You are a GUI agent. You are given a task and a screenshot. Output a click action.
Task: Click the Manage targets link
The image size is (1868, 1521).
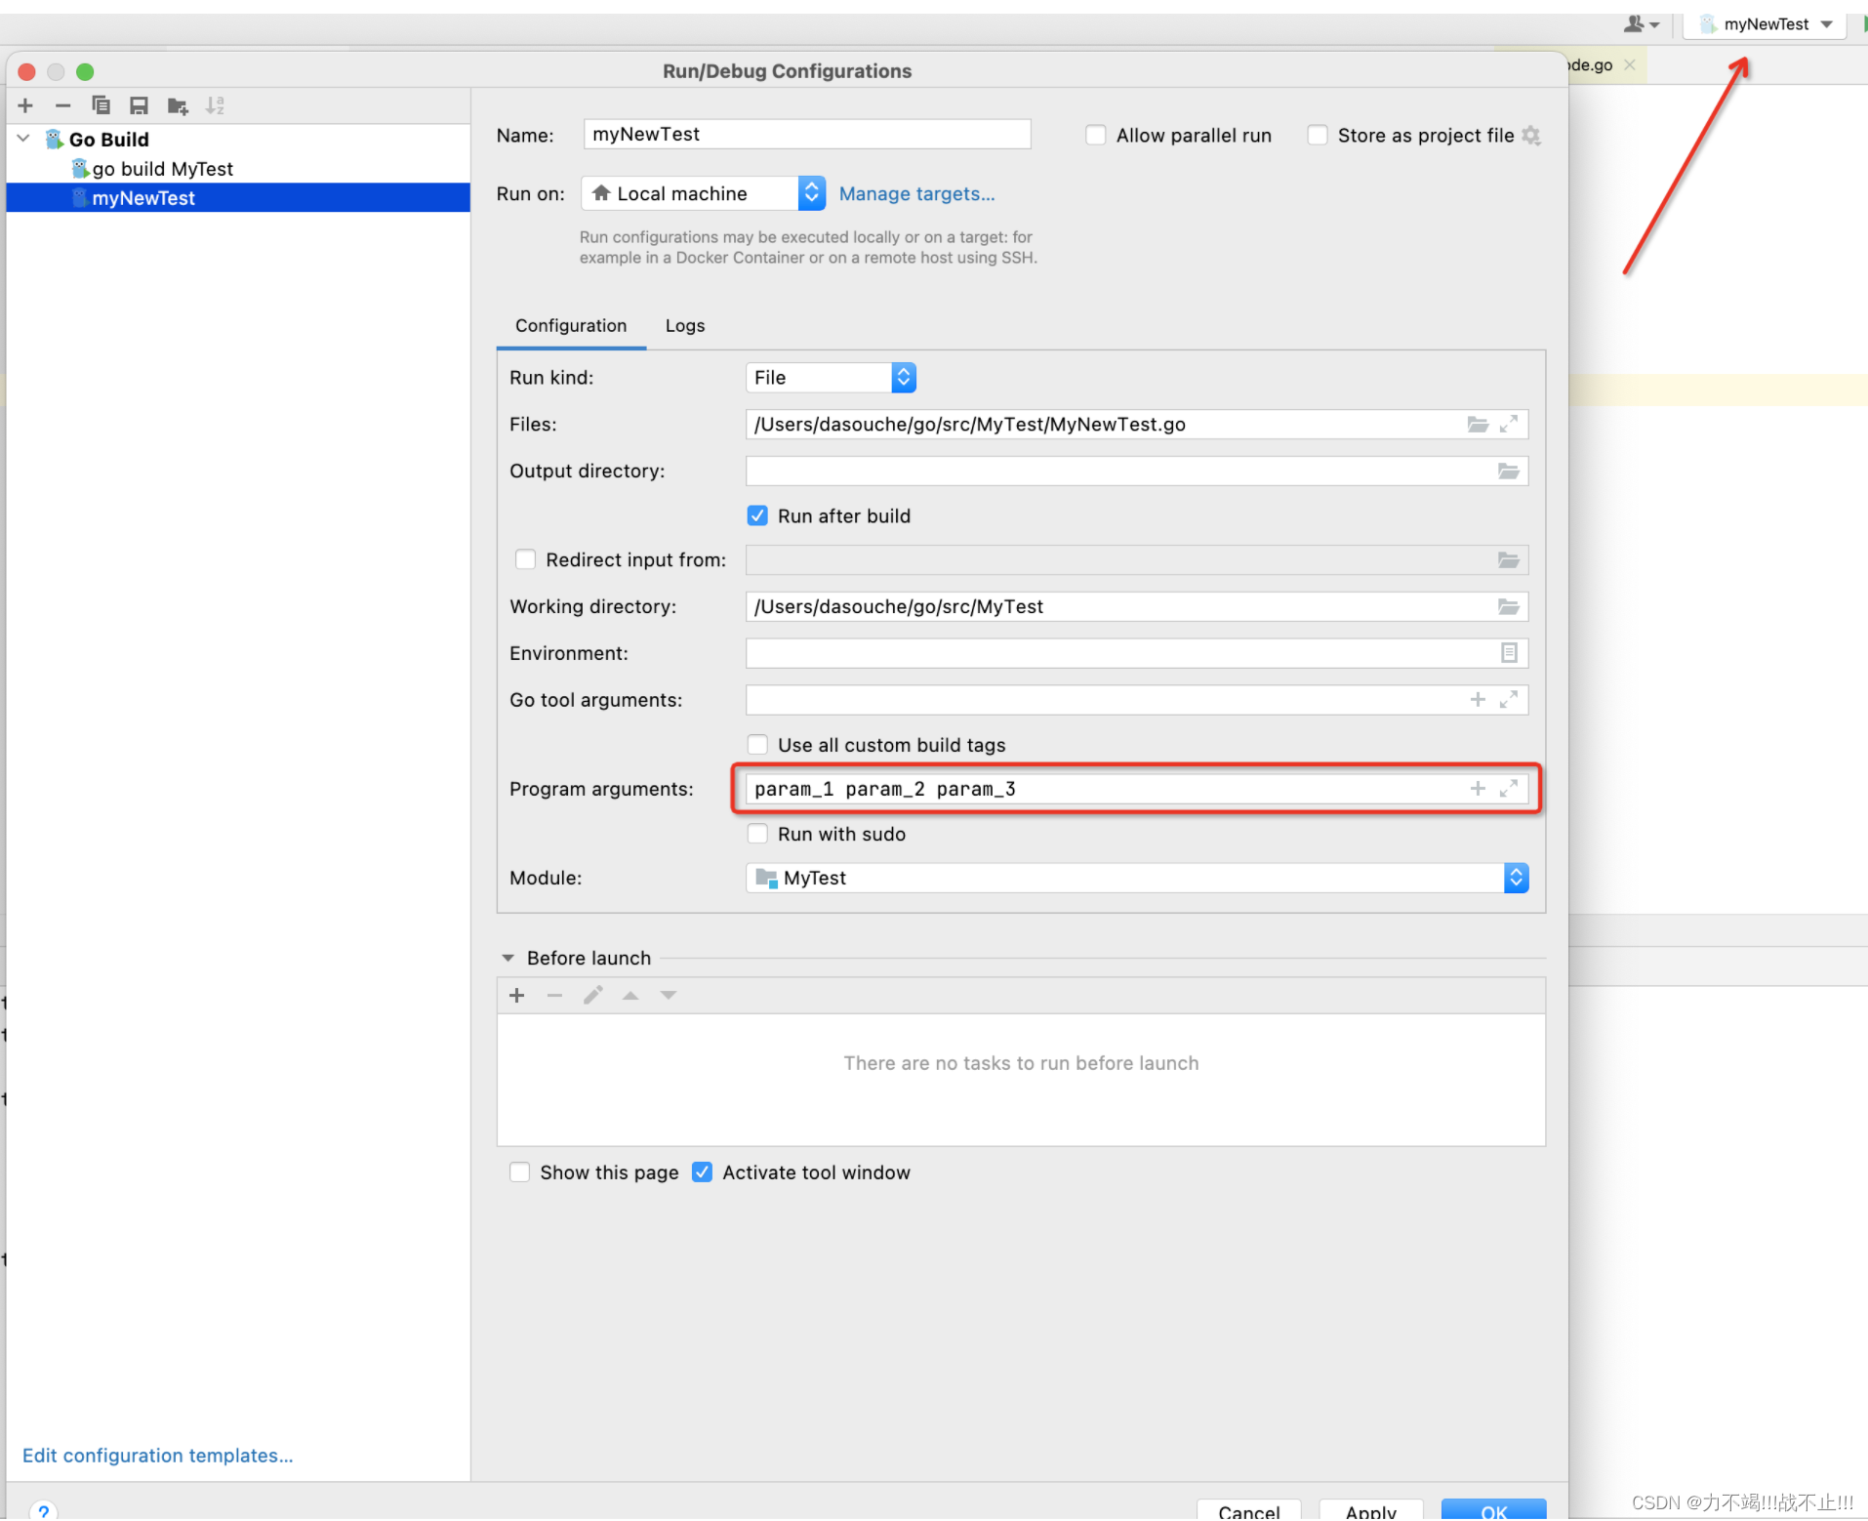coord(916,194)
